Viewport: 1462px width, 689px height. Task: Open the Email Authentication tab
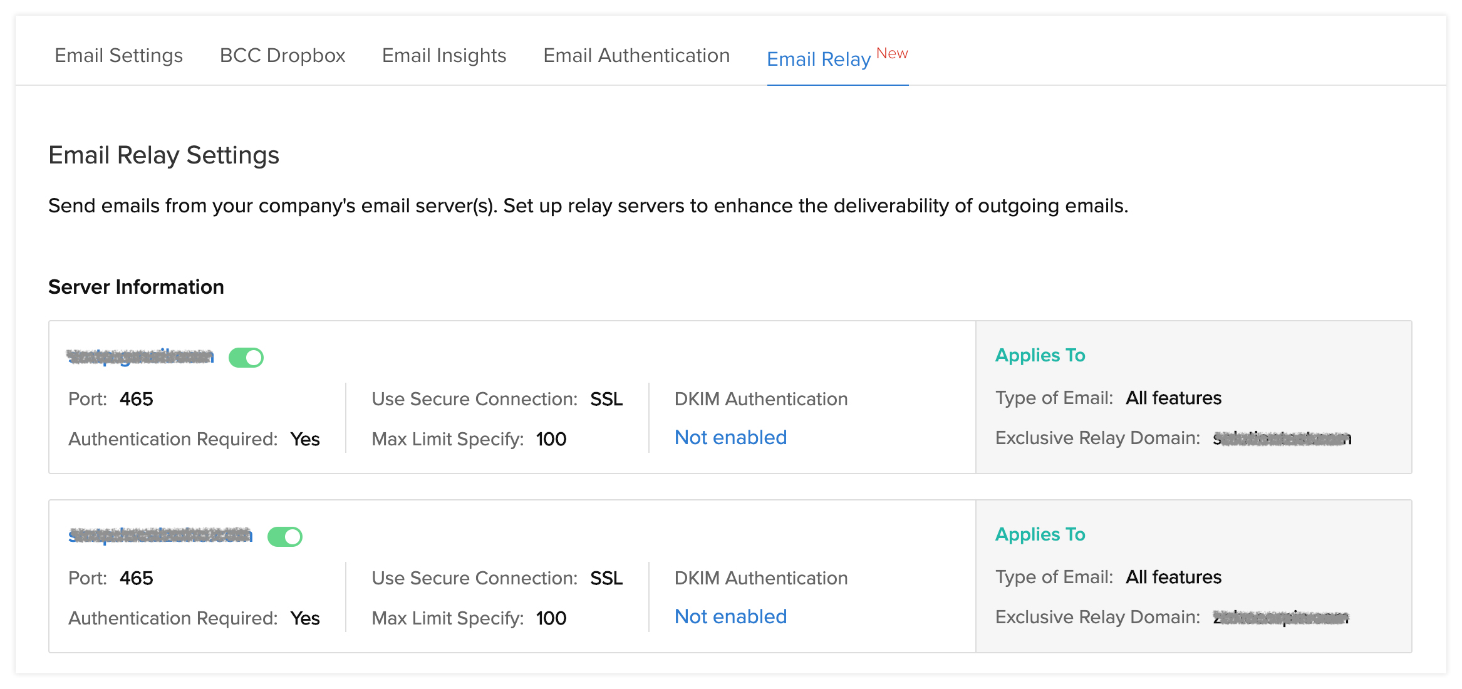coord(636,55)
